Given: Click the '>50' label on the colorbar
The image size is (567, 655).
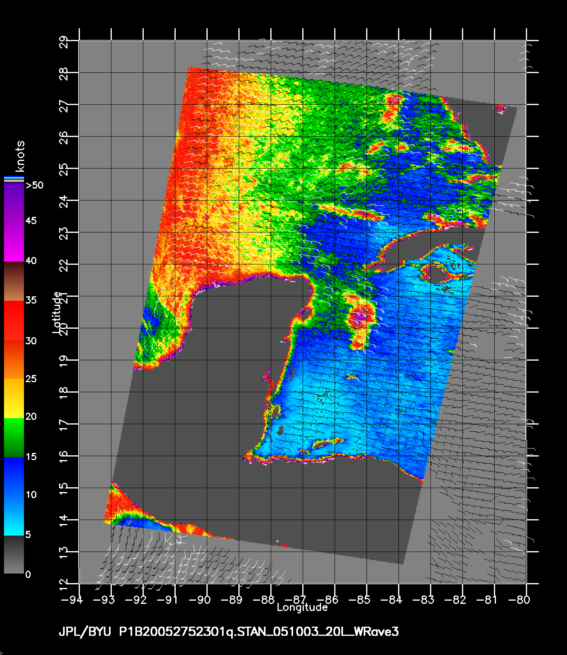Looking at the screenshot, I should coord(34,185).
